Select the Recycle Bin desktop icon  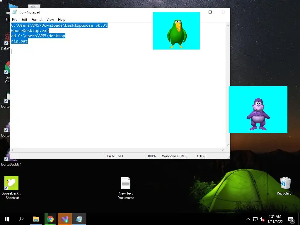(285, 186)
